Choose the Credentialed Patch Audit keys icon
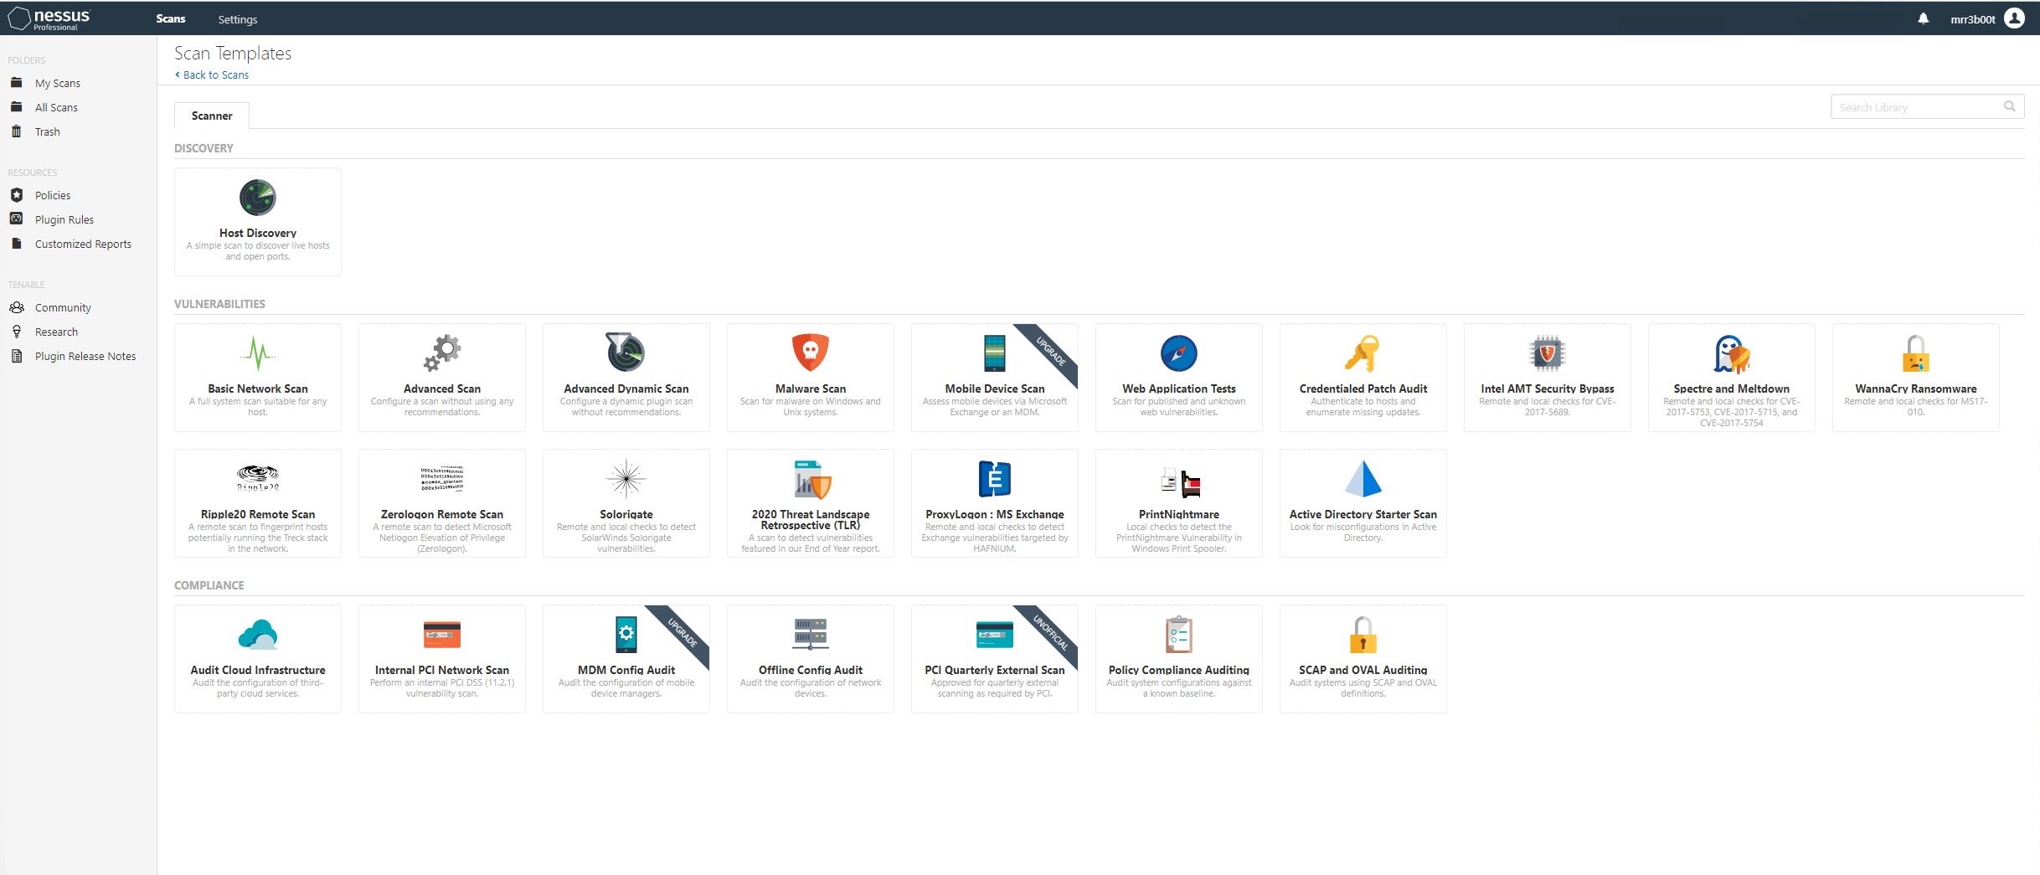The height and width of the screenshot is (875, 2040). tap(1363, 353)
